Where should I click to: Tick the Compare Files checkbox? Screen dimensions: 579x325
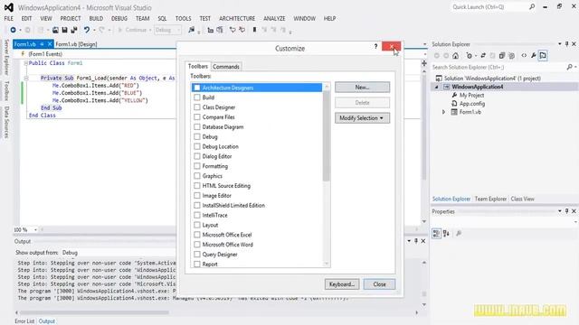pos(197,116)
